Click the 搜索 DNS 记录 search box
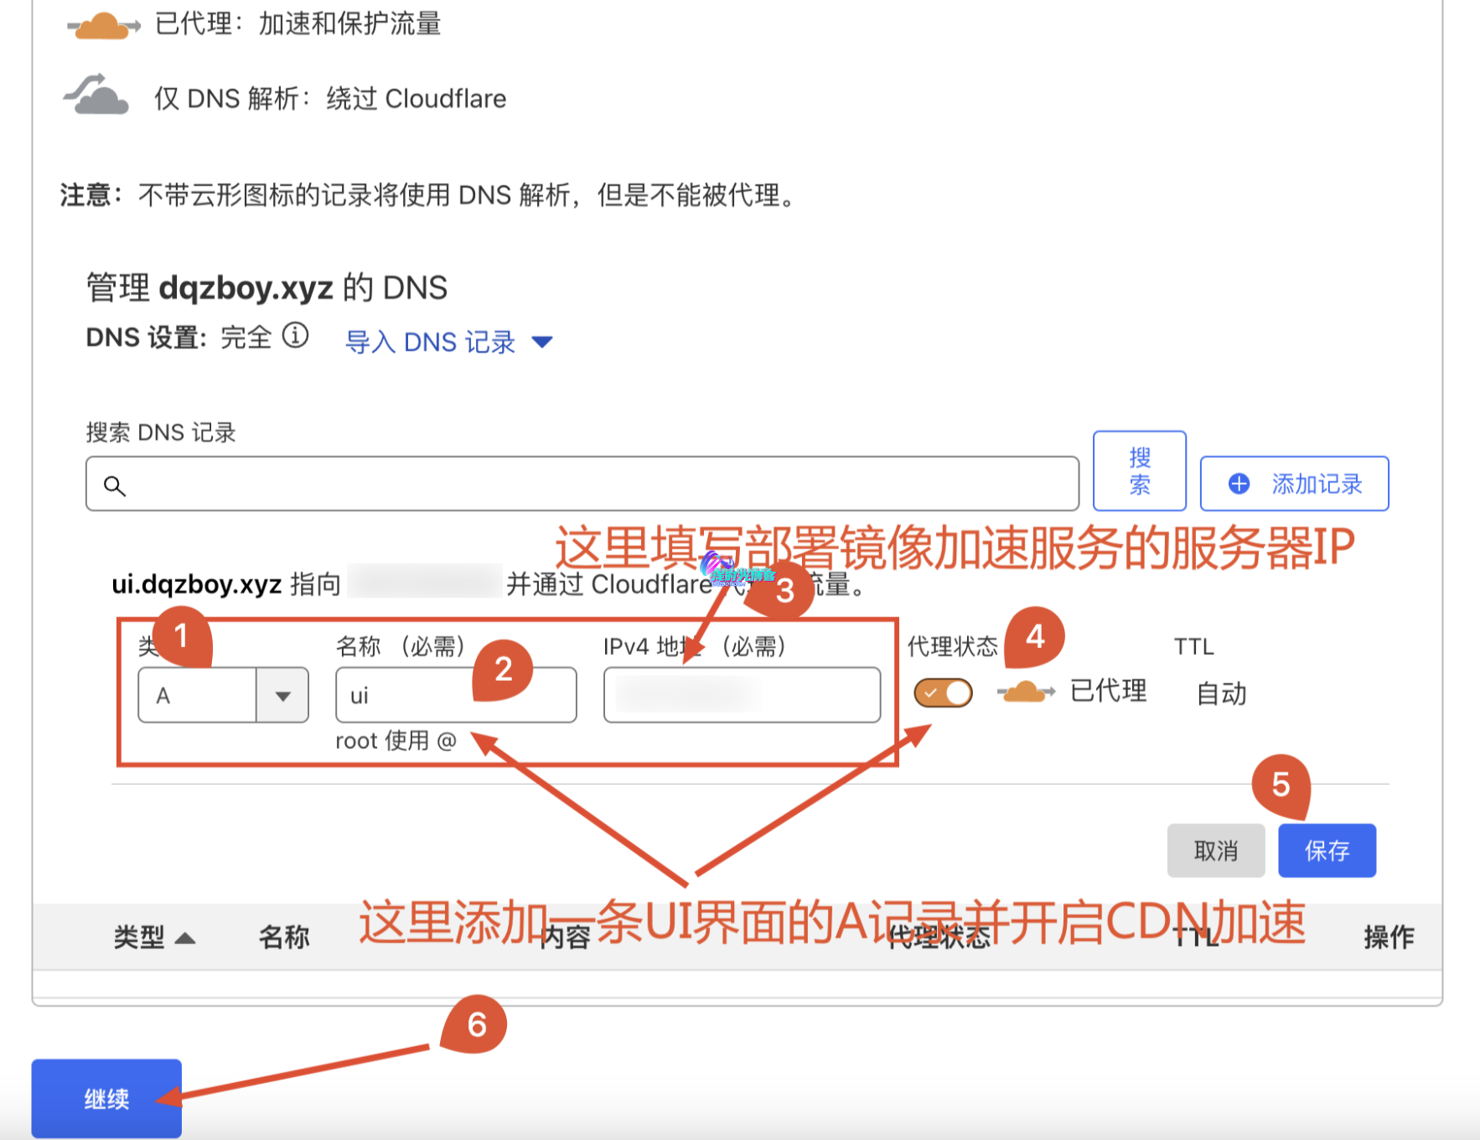This screenshot has width=1480, height=1140. pos(582,483)
